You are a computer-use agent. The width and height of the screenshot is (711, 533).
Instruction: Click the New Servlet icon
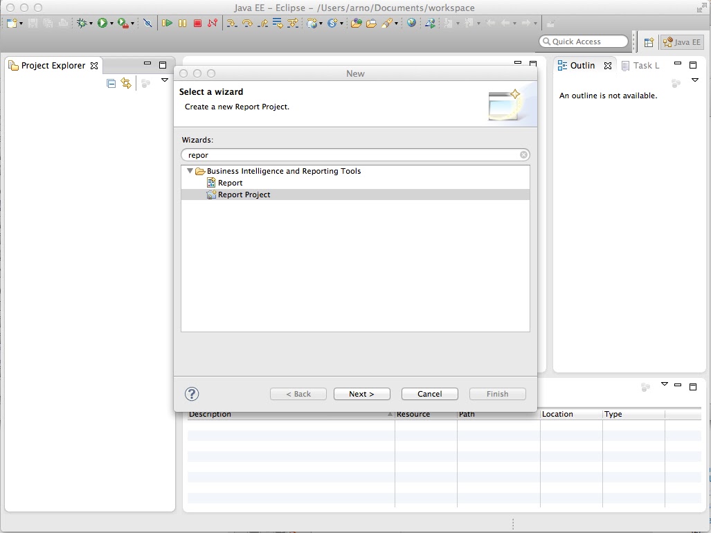pos(332,23)
